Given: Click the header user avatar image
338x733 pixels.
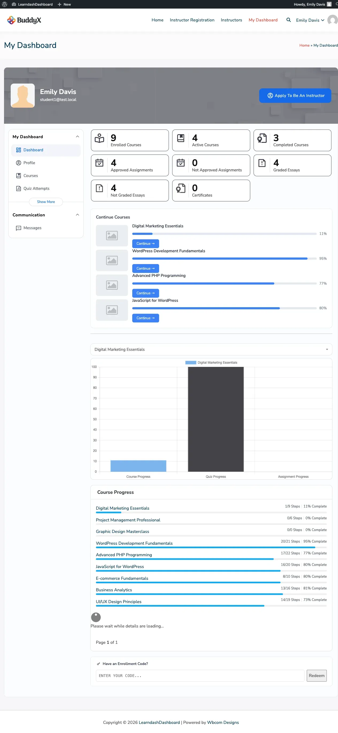Looking at the screenshot, I should coord(333,20).
